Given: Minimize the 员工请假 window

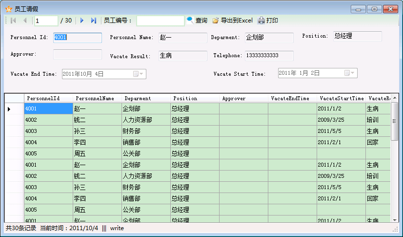Looking at the screenshot, I should [x=358, y=9].
